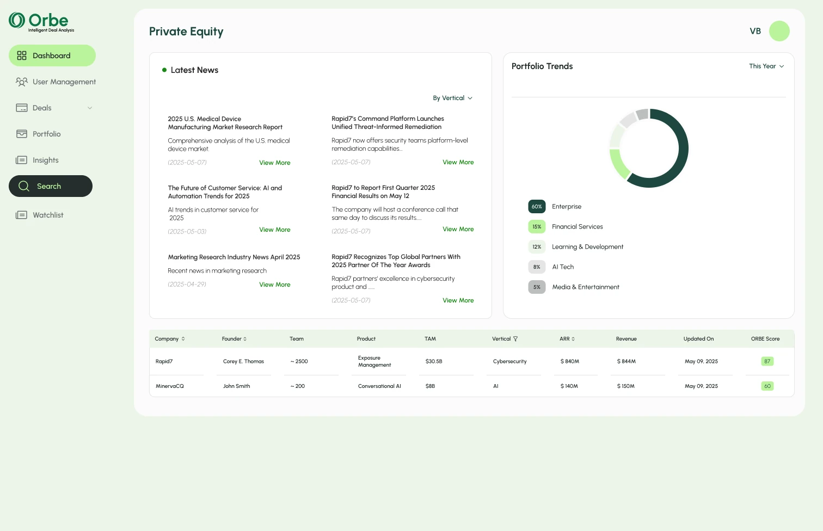Click the Portfolio sidebar icon

coord(22,134)
